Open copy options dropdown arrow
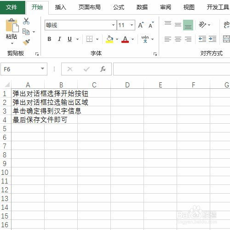Viewport: 230px width, 230px height. coord(34,32)
